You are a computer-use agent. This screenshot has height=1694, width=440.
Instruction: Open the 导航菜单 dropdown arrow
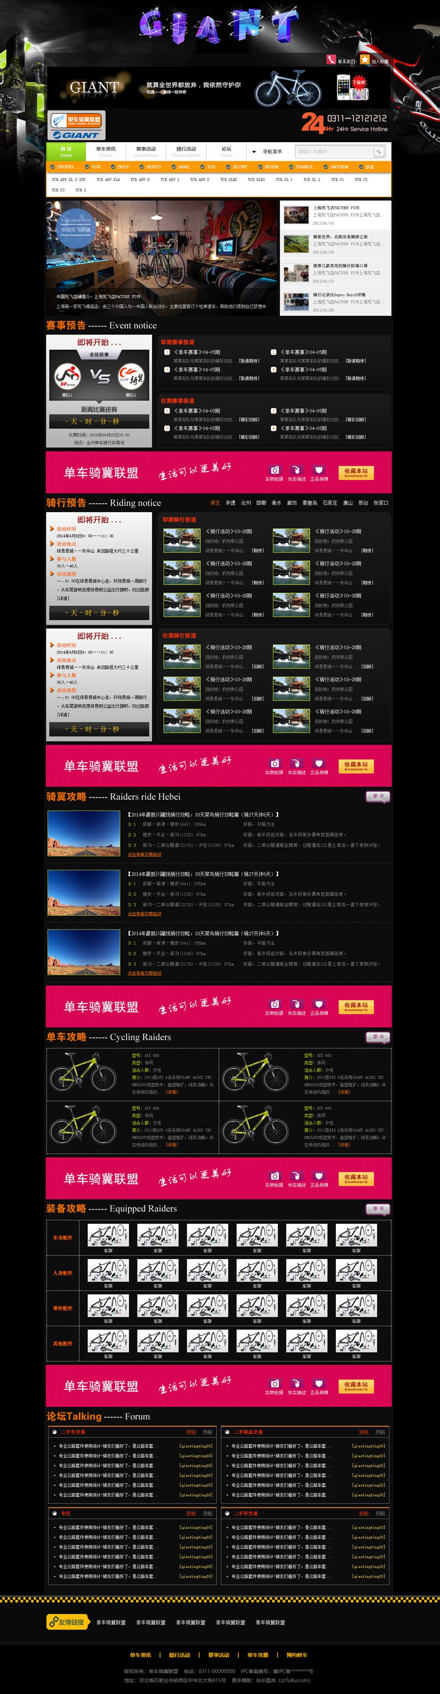coord(254,152)
